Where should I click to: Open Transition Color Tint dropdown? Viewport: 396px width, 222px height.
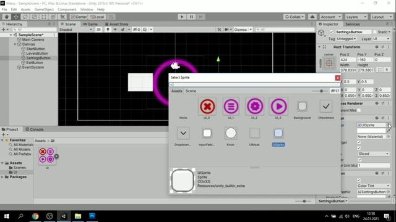[x=373, y=186]
